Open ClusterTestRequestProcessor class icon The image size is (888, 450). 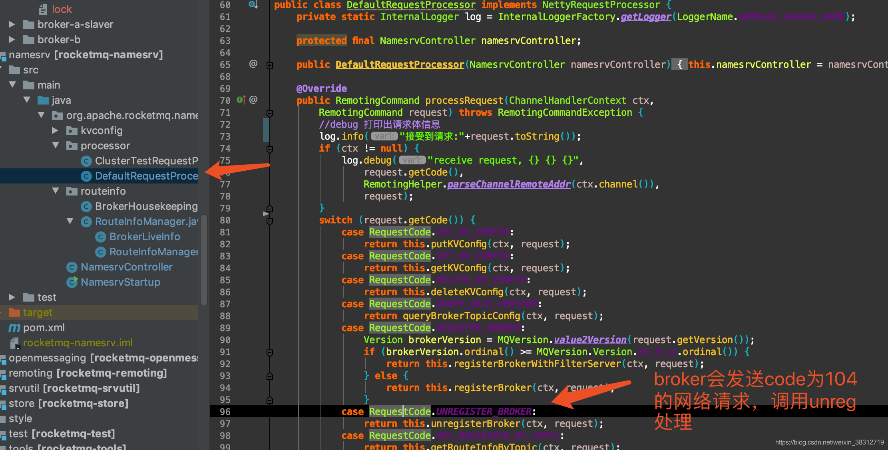pyautogui.click(x=86, y=161)
